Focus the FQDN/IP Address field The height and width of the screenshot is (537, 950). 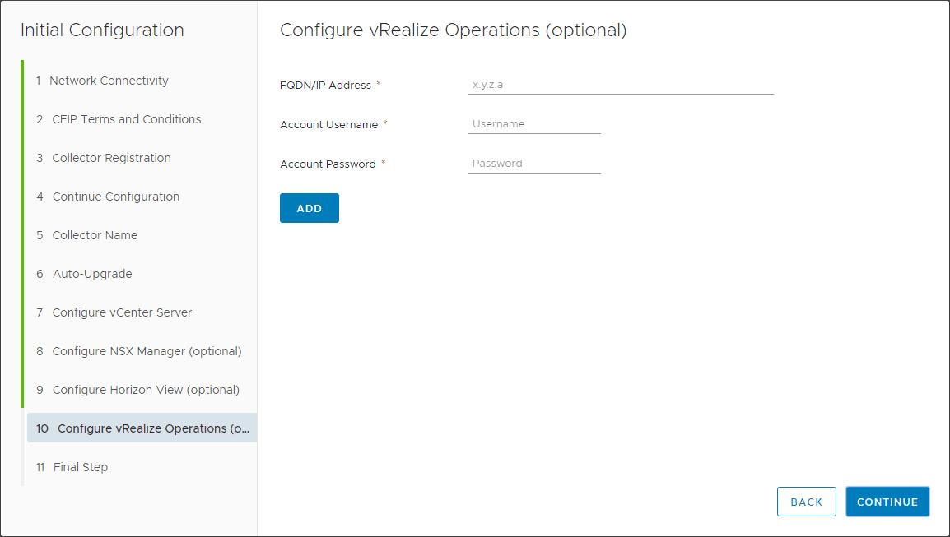(x=620, y=85)
